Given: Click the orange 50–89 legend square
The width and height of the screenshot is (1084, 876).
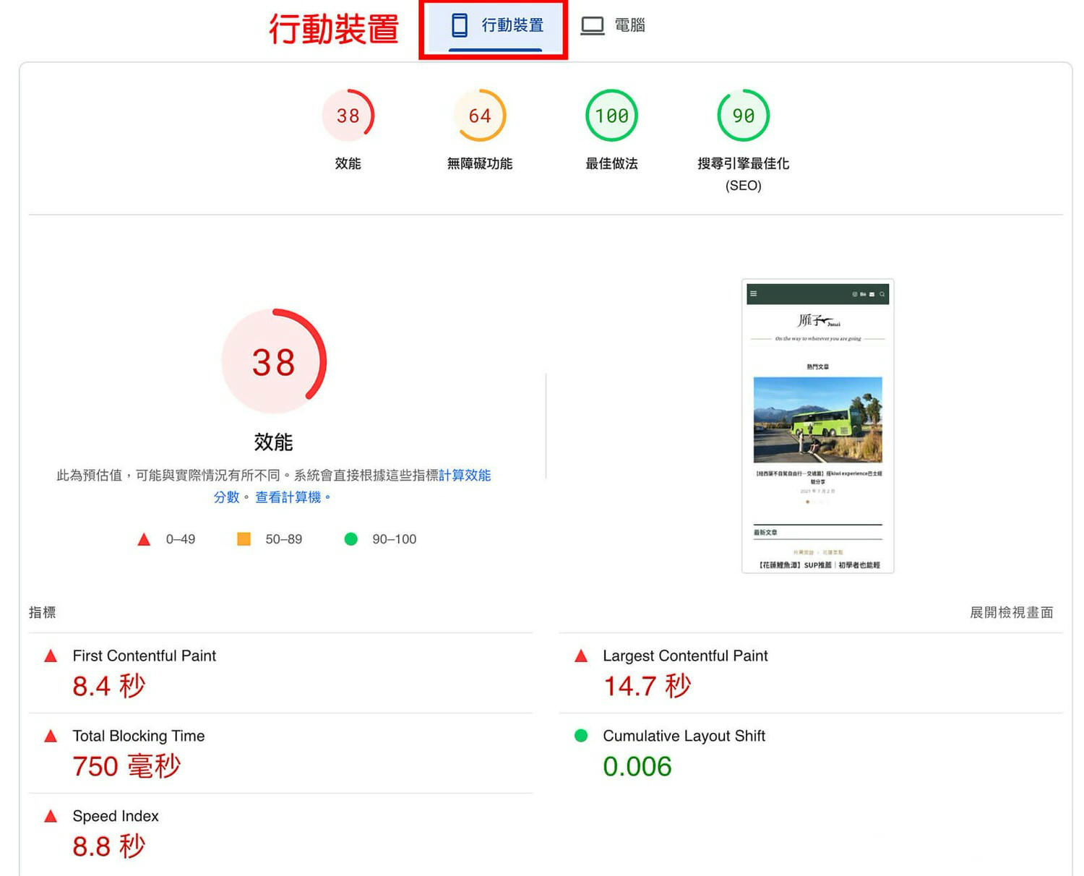Looking at the screenshot, I should (x=243, y=539).
